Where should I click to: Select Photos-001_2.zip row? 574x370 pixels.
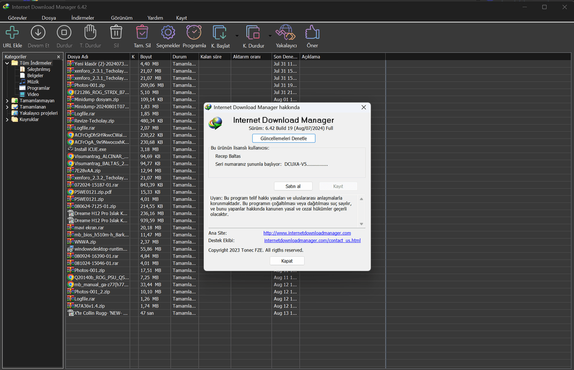click(226, 292)
